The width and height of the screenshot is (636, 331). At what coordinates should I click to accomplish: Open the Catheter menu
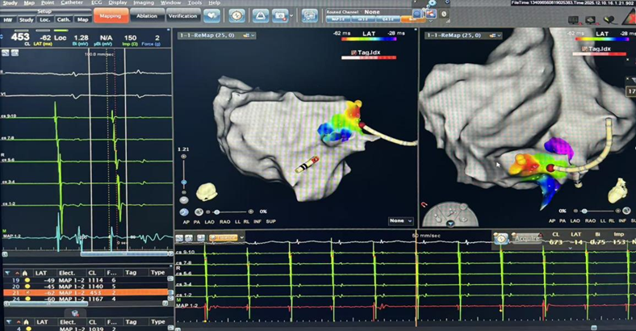[72, 3]
